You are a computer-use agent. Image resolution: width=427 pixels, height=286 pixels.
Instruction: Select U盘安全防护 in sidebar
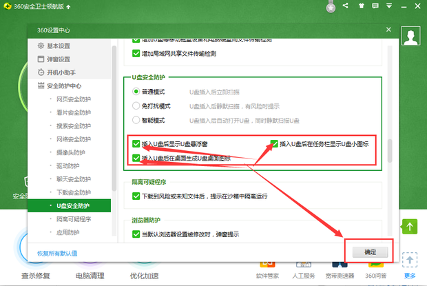tap(69, 205)
